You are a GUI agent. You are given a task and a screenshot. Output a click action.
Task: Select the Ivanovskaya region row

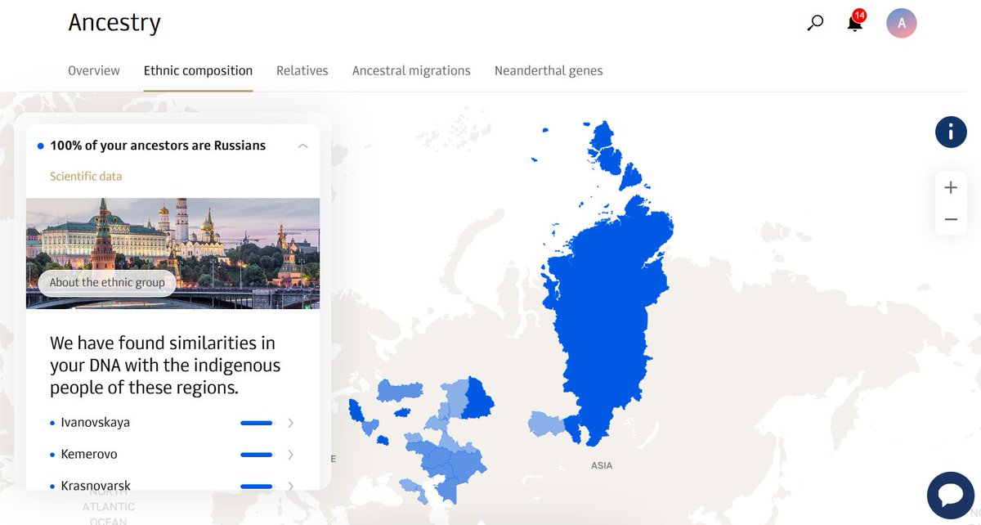tap(172, 423)
